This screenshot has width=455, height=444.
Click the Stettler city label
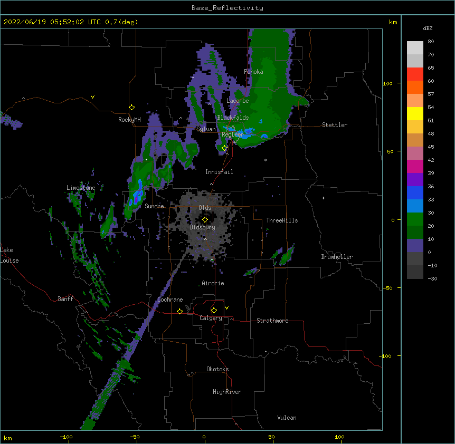click(x=335, y=125)
